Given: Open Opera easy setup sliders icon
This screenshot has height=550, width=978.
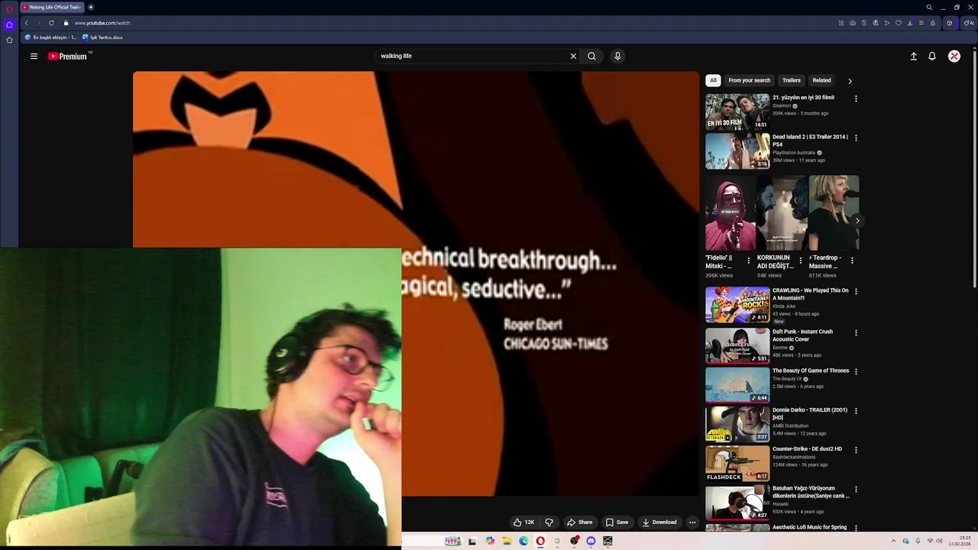Looking at the screenshot, I should [x=921, y=23].
